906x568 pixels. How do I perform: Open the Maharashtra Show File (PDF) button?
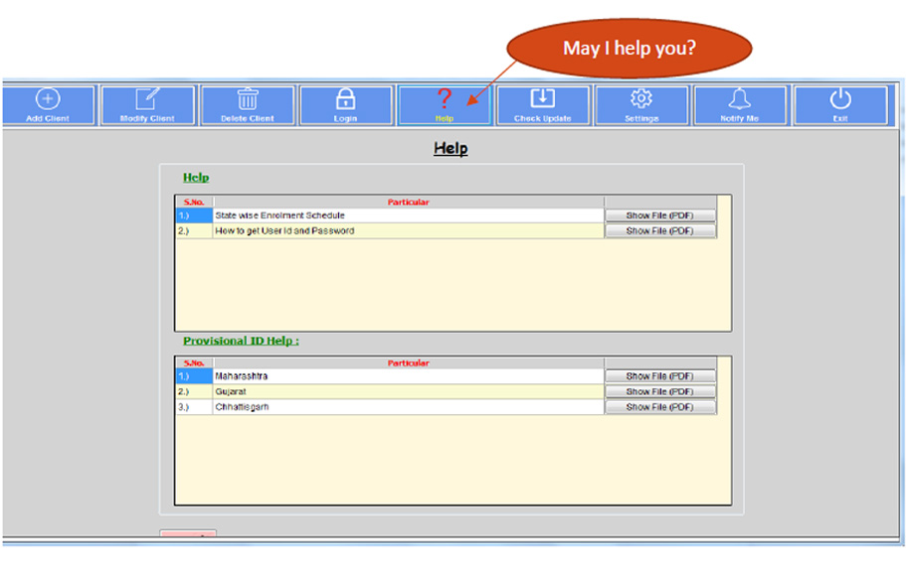[659, 376]
